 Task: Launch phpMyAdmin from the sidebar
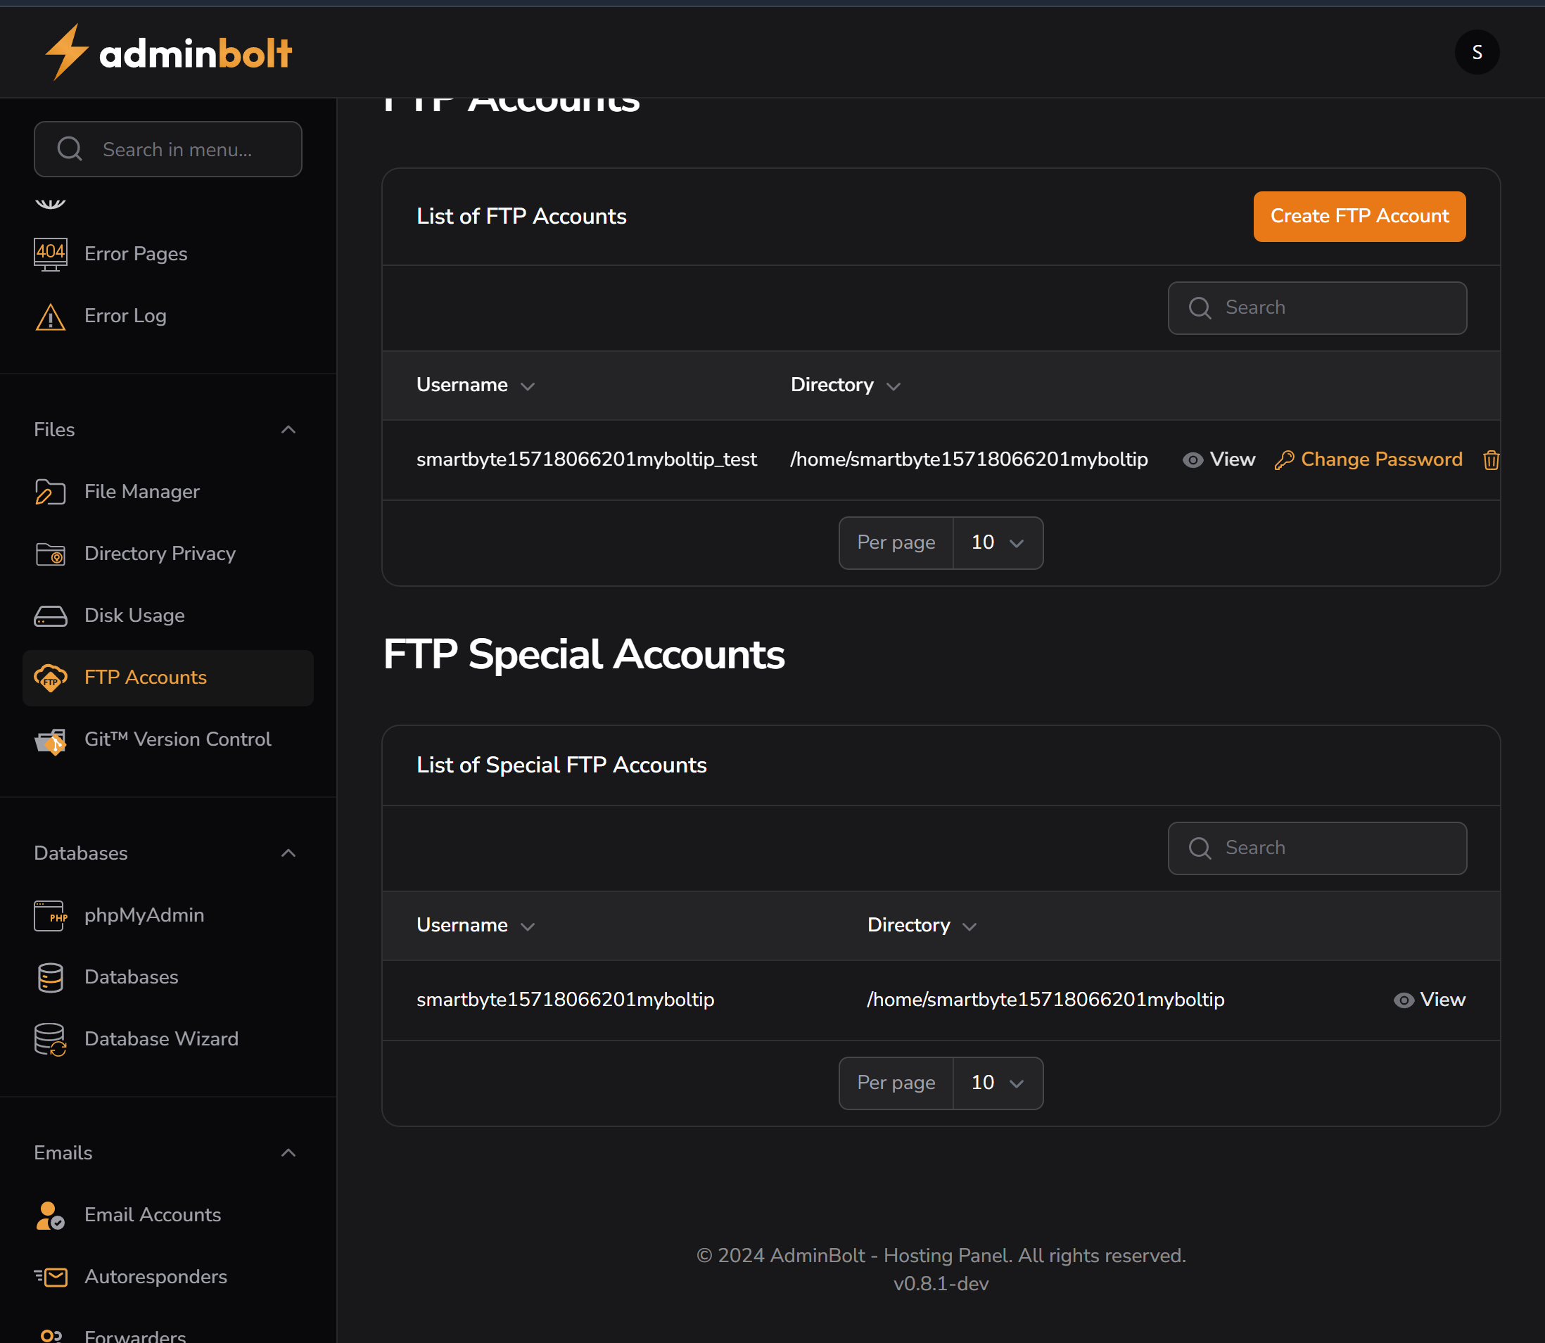pos(144,915)
